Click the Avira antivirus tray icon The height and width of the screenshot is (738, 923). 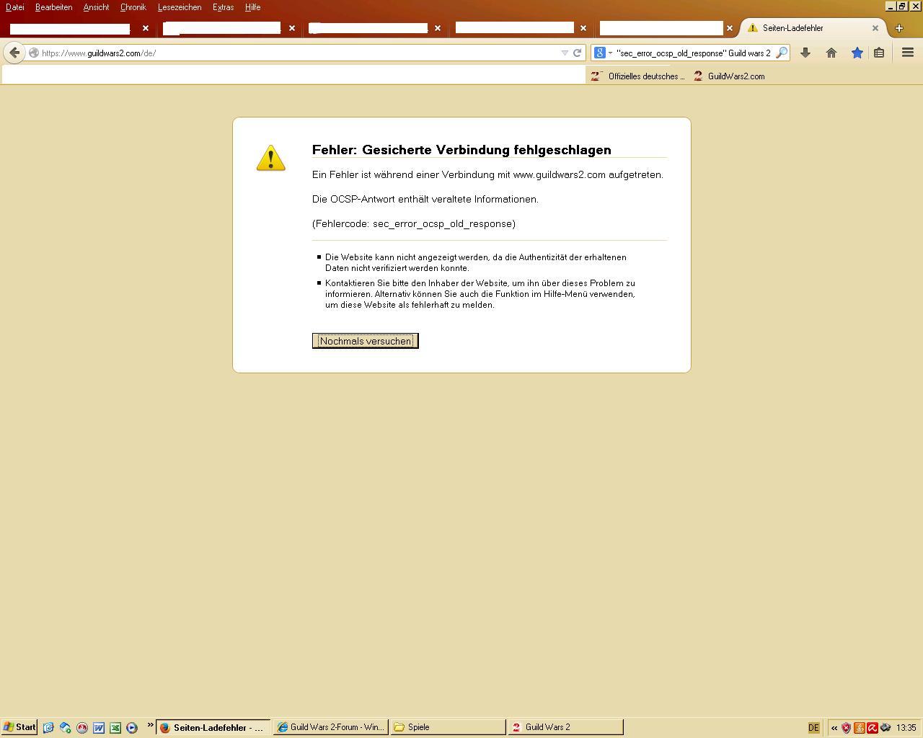click(873, 728)
